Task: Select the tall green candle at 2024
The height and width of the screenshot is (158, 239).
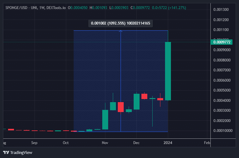Action: (x=168, y=71)
